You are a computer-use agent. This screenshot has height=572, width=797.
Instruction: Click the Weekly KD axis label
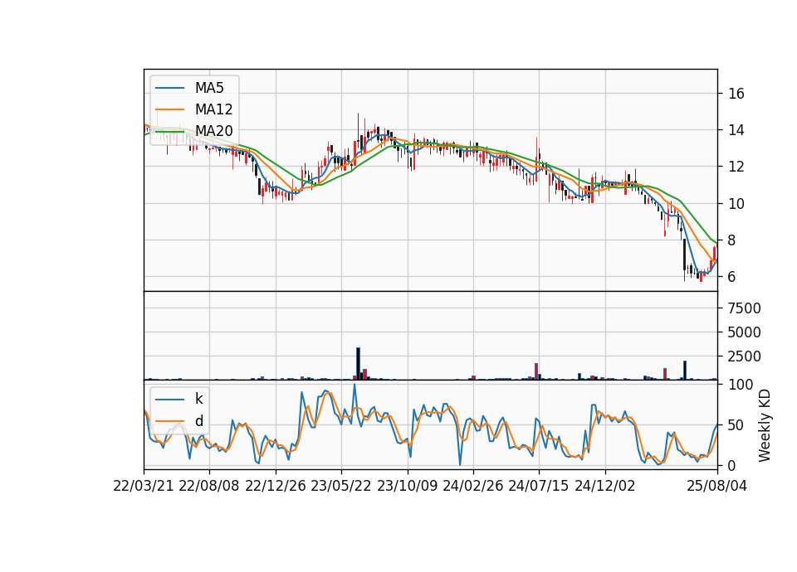pos(765,425)
